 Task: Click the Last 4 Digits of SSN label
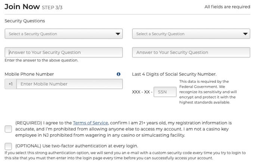[174, 74]
